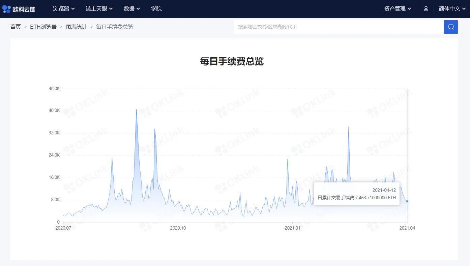Open the 数据 dropdown menu
This screenshot has width=470, height=266.
(x=132, y=9)
